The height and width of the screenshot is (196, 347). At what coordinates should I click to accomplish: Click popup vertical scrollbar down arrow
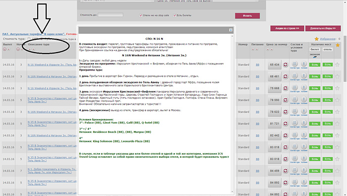[232, 192]
